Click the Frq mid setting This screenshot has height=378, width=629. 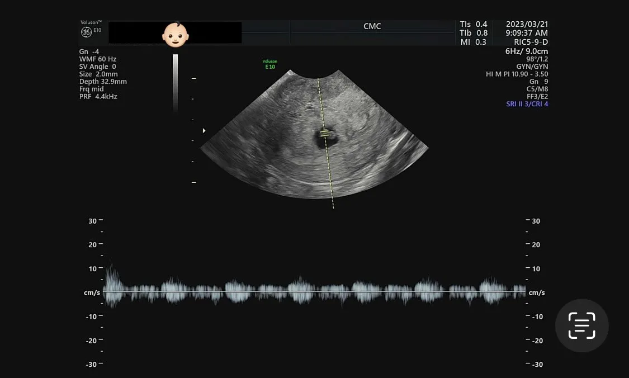coord(91,89)
